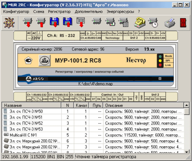Screen dimensions: 192x161
Task: Click device with small module icon
Action: click(x=110, y=22)
